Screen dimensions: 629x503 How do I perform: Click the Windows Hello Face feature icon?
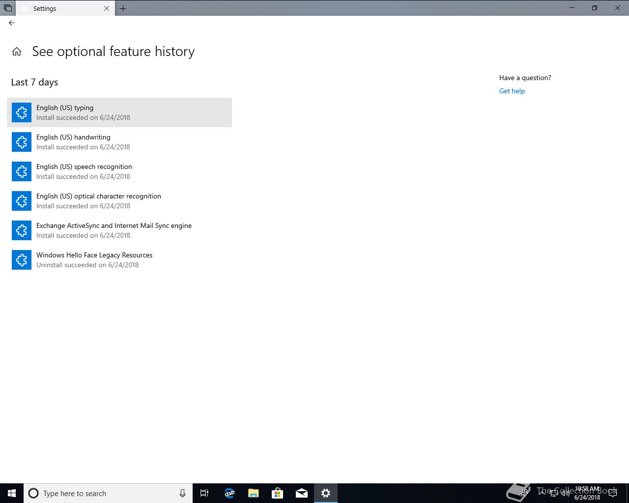22,260
